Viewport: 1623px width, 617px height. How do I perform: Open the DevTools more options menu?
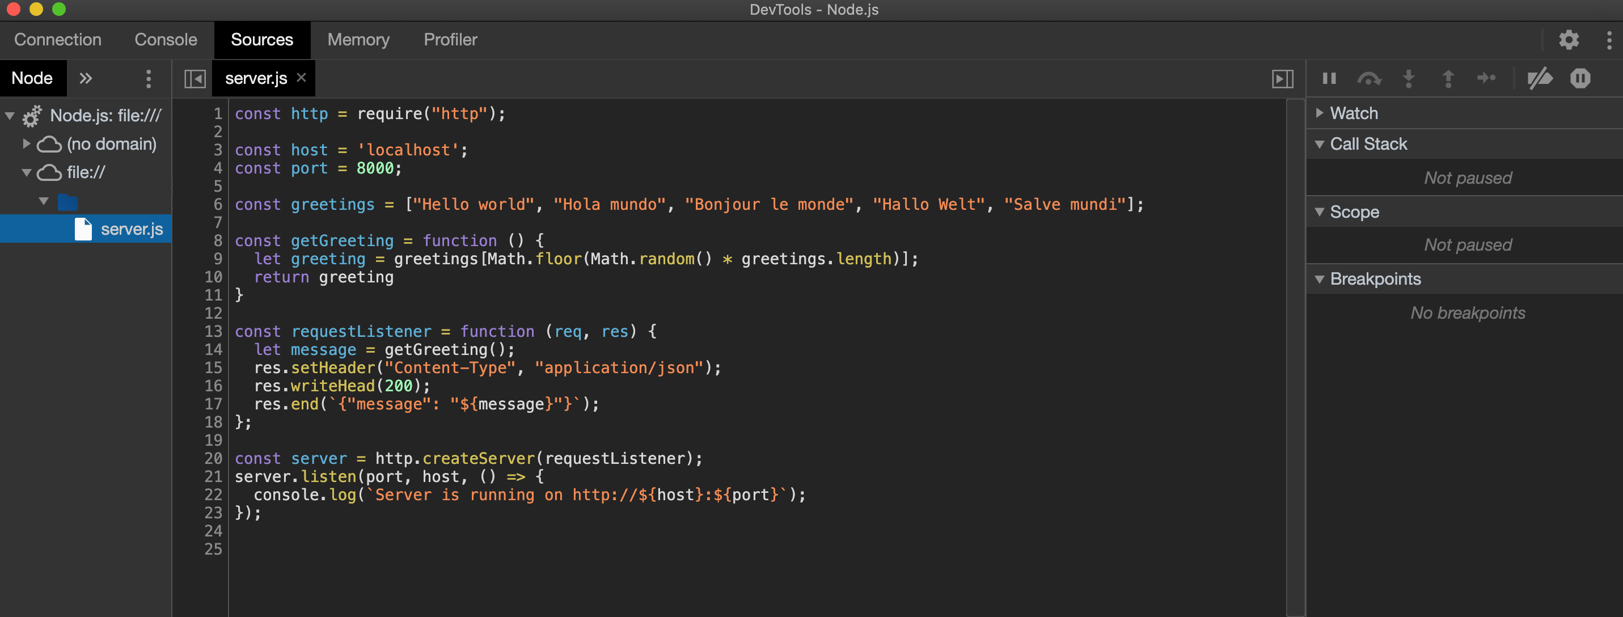click(x=1609, y=40)
